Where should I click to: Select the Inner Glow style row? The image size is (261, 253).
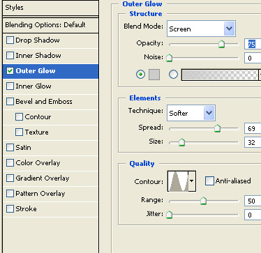click(x=51, y=86)
